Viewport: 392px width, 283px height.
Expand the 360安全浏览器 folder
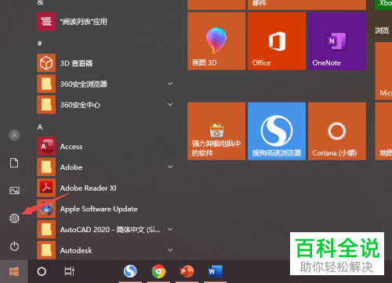click(170, 84)
